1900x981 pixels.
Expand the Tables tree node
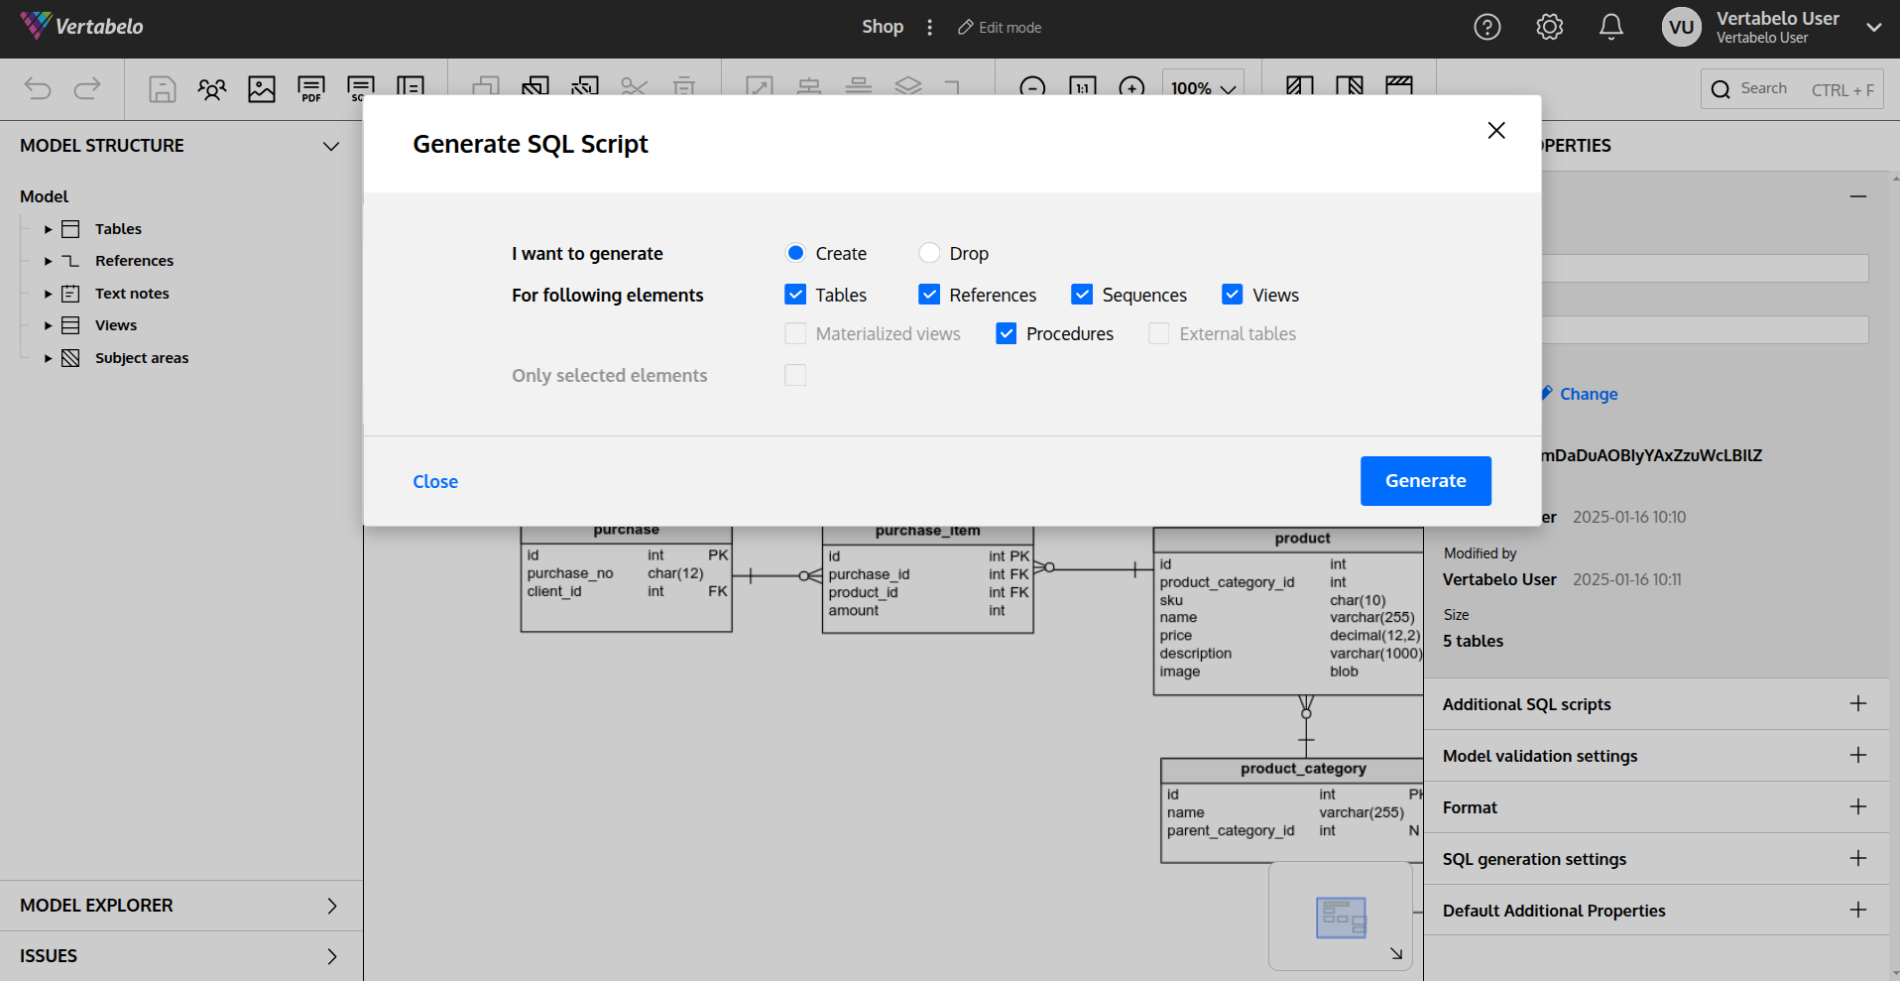tap(48, 229)
